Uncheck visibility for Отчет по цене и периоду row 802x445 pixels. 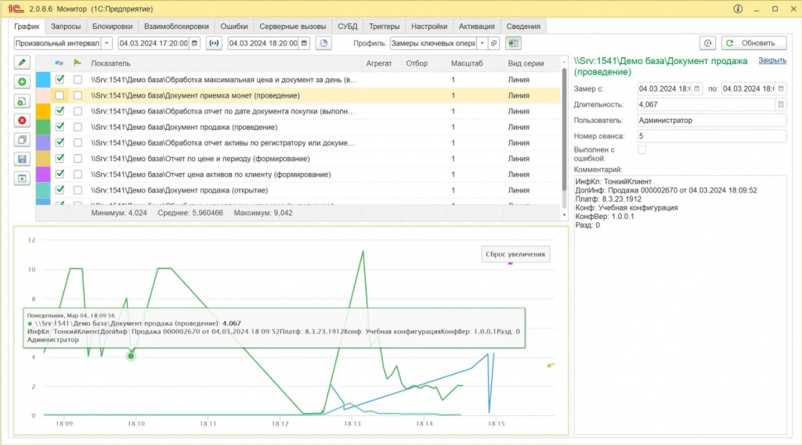pos(60,159)
